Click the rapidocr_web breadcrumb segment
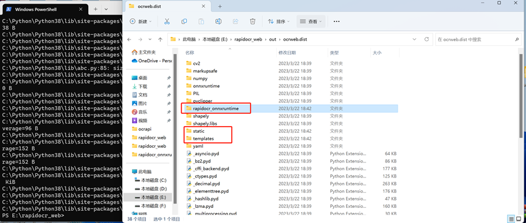Image resolution: width=526 pixels, height=223 pixels. point(248,39)
